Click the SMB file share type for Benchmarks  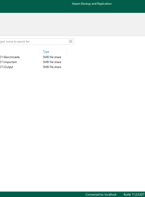(52, 57)
